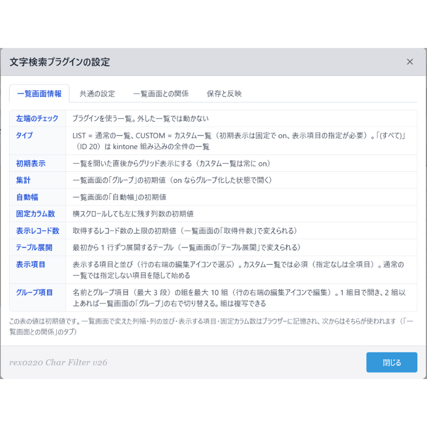The height and width of the screenshot is (427, 427).
Task: Click the description starting プラグインを使う一覧
Action: [x=140, y=118]
